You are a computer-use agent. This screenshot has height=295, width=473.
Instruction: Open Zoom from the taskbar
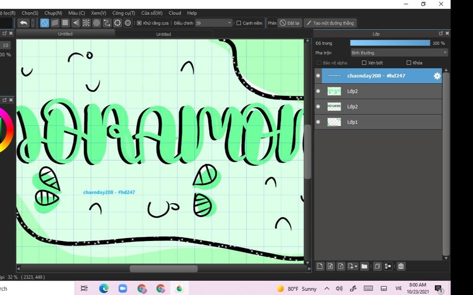click(122, 289)
